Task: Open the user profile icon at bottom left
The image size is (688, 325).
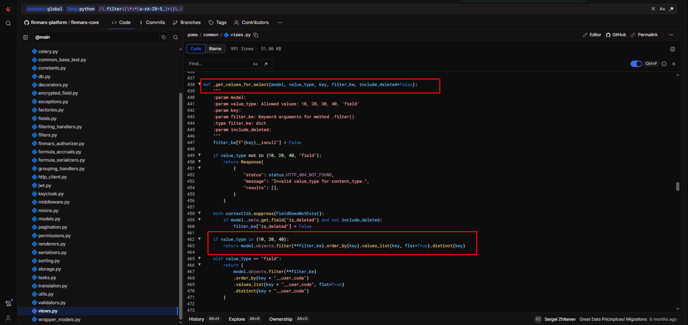Action: coord(8,318)
